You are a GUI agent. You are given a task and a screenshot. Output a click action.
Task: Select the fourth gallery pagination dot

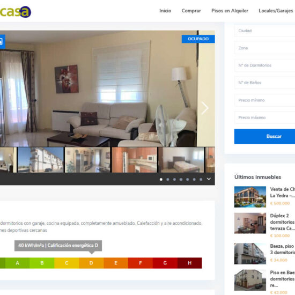click(181, 179)
